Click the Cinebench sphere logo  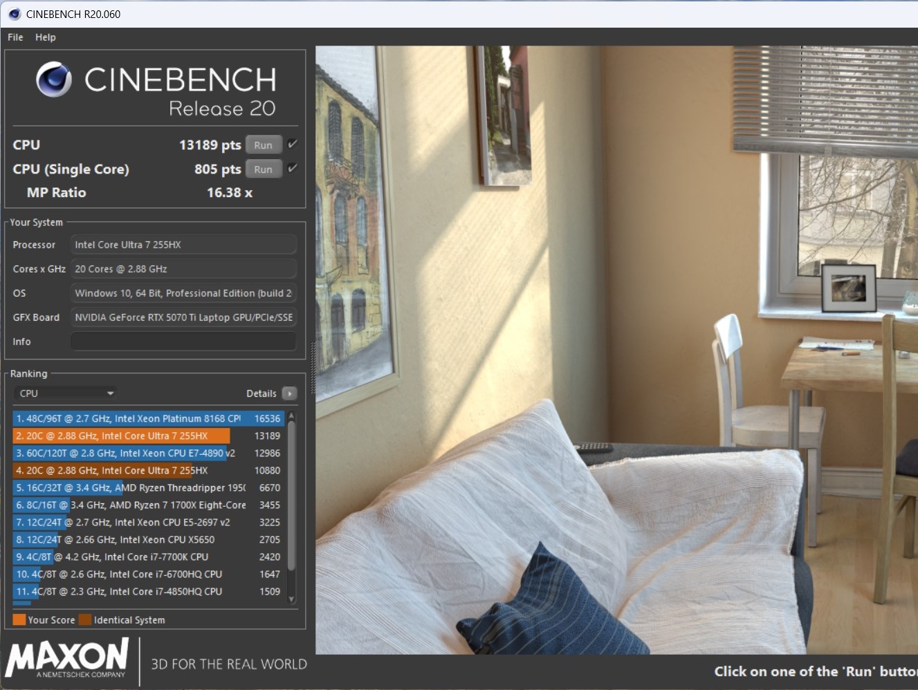(54, 80)
